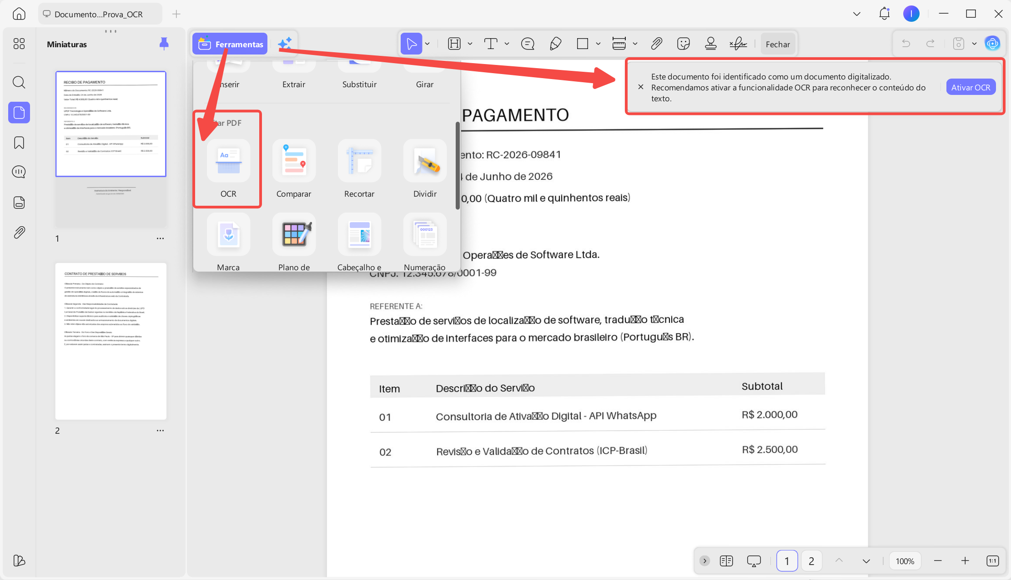Click the Extrair page option

coord(294,73)
